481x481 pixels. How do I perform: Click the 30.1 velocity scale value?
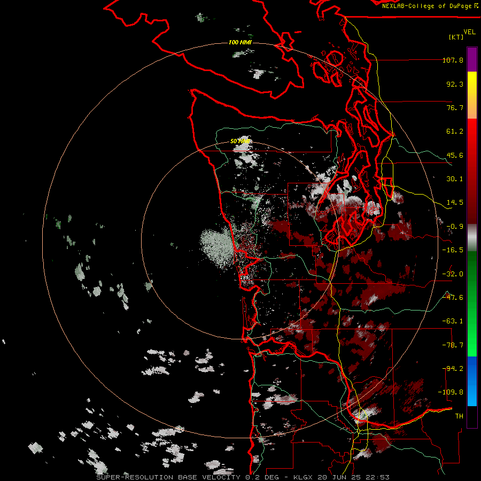tap(455, 179)
